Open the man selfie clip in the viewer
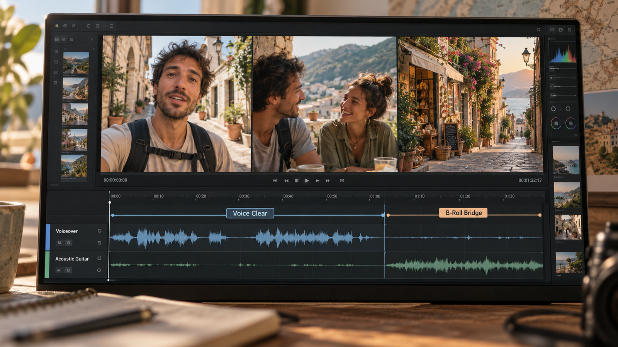The width and height of the screenshot is (618, 347). 176,104
